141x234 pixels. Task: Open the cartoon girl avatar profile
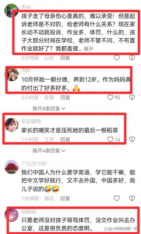[x=11, y=125]
